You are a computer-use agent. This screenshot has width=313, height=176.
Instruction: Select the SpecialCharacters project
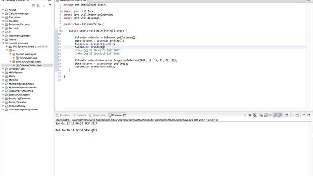tap(19, 94)
